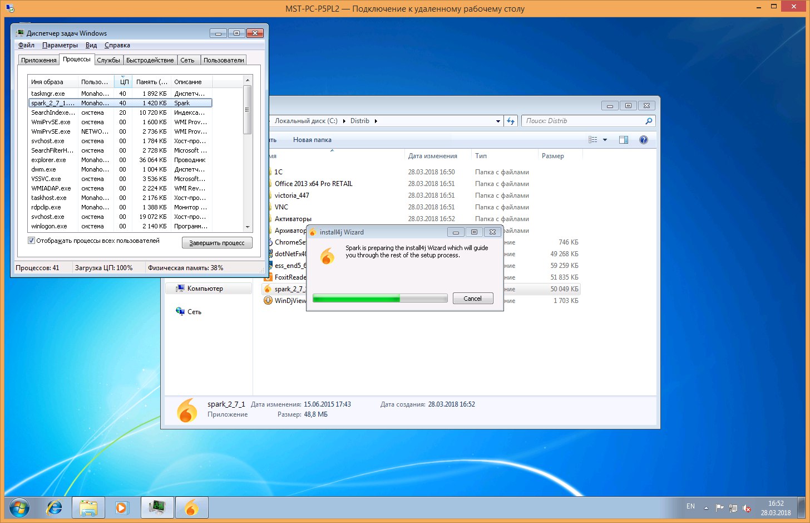This screenshot has width=810, height=523.
Task: Select the taskmgr.exe process row
Action: click(120, 94)
